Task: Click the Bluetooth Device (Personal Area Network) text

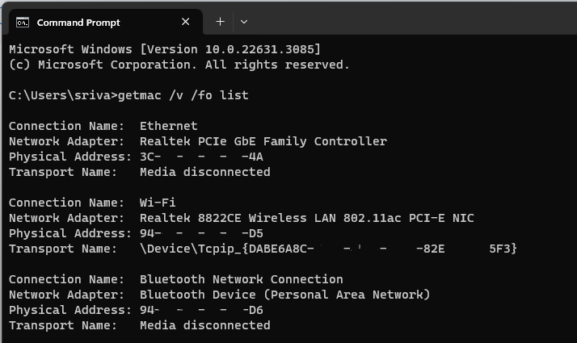Action: 284,295
